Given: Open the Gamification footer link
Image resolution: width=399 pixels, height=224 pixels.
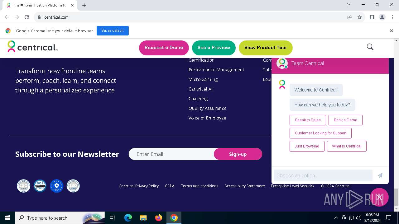Looking at the screenshot, I should pyautogui.click(x=201, y=60).
